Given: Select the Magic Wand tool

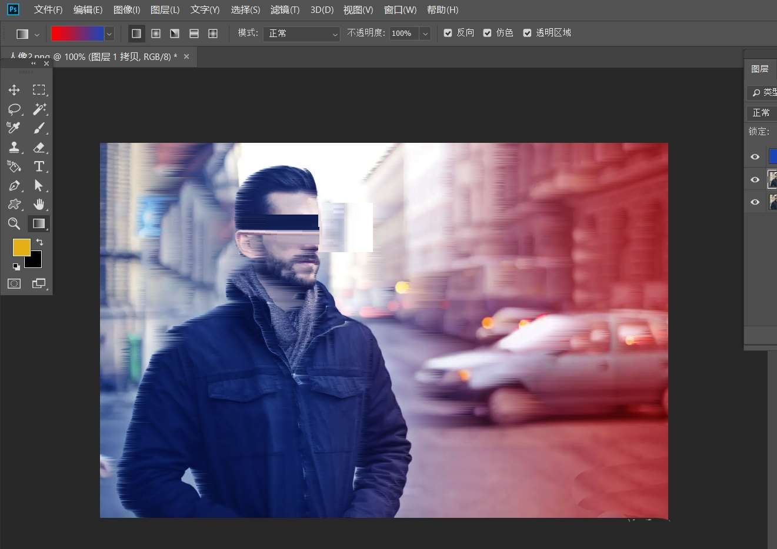Looking at the screenshot, I should [39, 109].
